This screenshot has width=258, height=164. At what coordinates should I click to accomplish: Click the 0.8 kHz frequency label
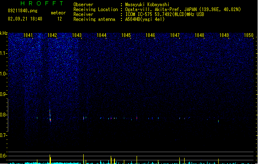pyautogui.click(x=3, y=115)
